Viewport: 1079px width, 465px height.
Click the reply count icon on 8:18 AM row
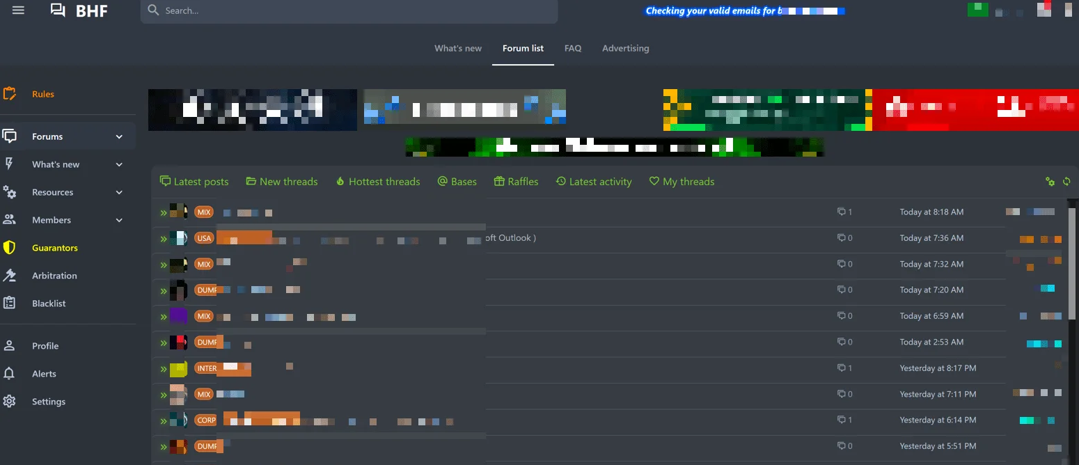click(x=841, y=212)
